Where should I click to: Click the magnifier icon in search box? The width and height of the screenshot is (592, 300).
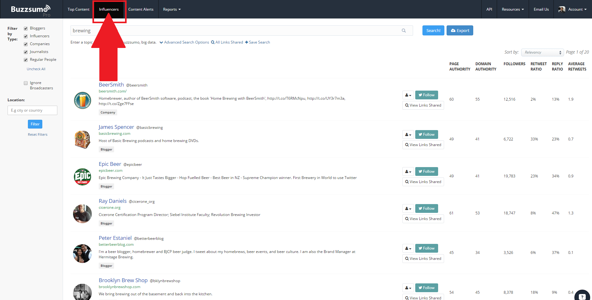coord(404,30)
